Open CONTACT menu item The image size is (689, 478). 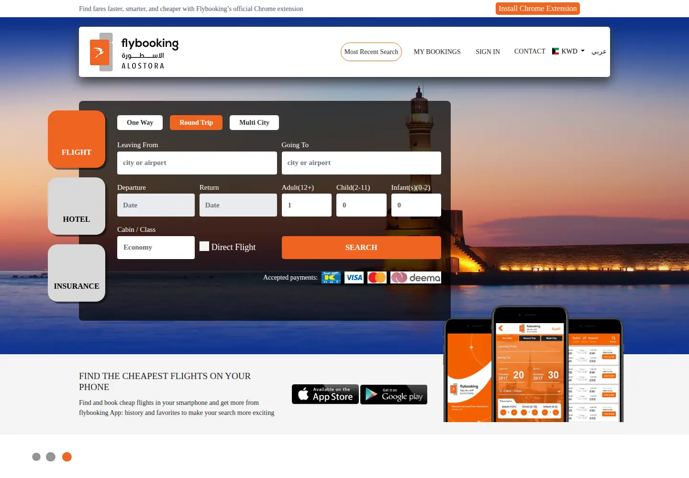click(530, 51)
